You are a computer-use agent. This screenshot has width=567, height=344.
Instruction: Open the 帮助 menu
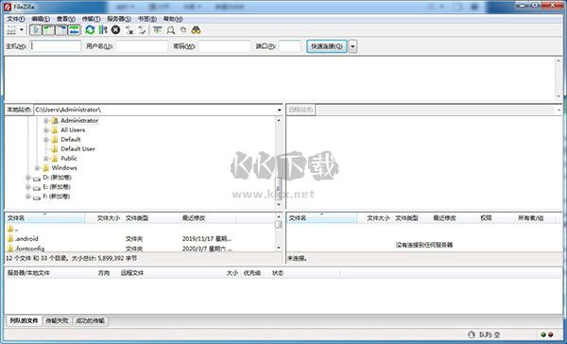[173, 19]
